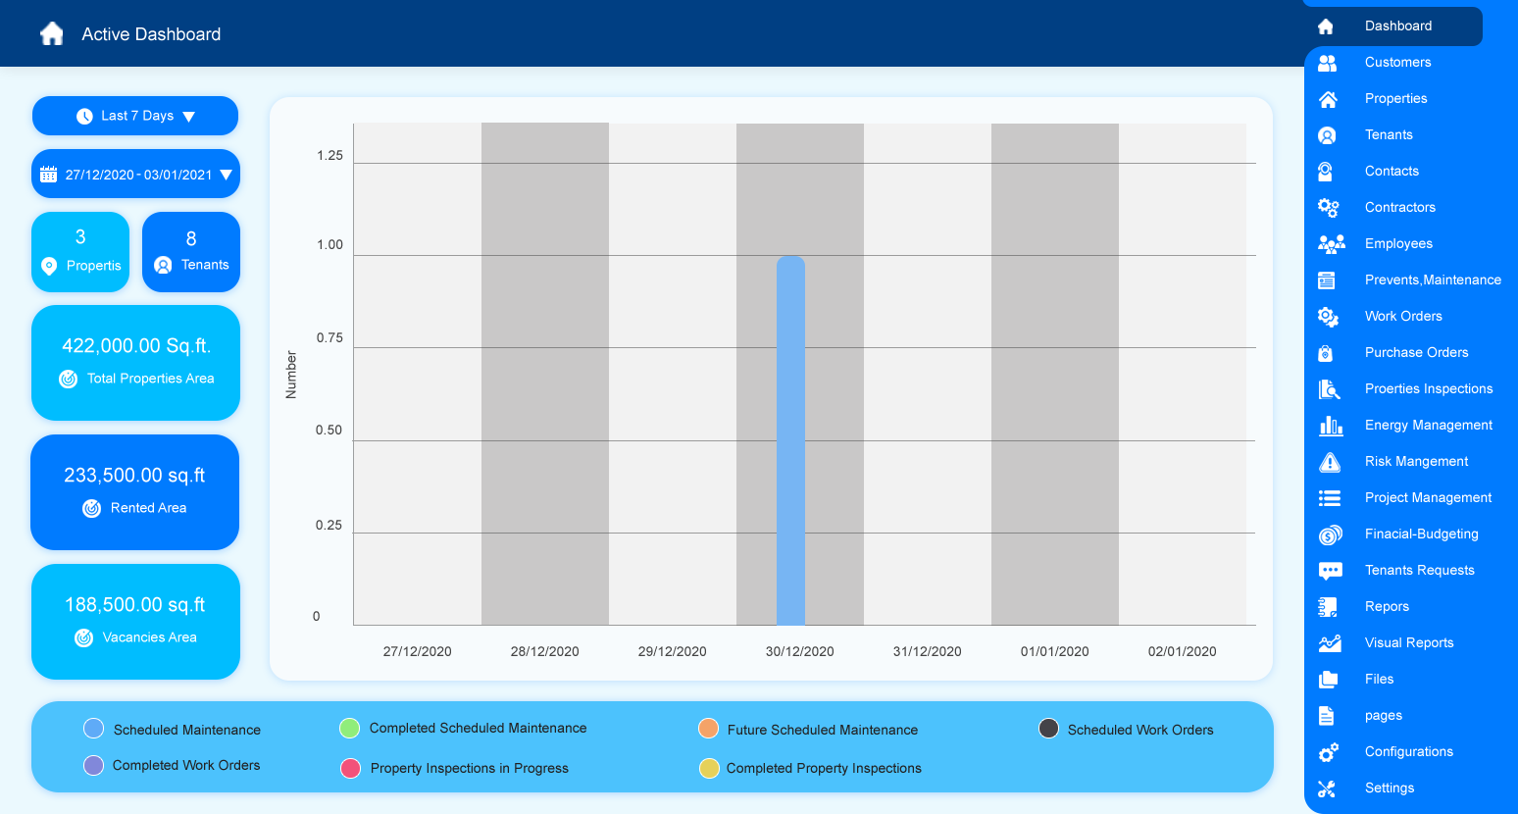Image resolution: width=1518 pixels, height=814 pixels.
Task: Open the 8 Tenants summary card
Action: pos(191,252)
